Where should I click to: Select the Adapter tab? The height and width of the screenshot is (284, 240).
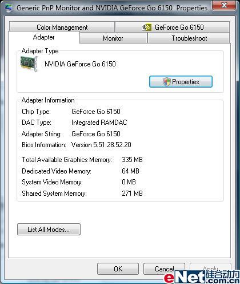pyautogui.click(x=44, y=37)
